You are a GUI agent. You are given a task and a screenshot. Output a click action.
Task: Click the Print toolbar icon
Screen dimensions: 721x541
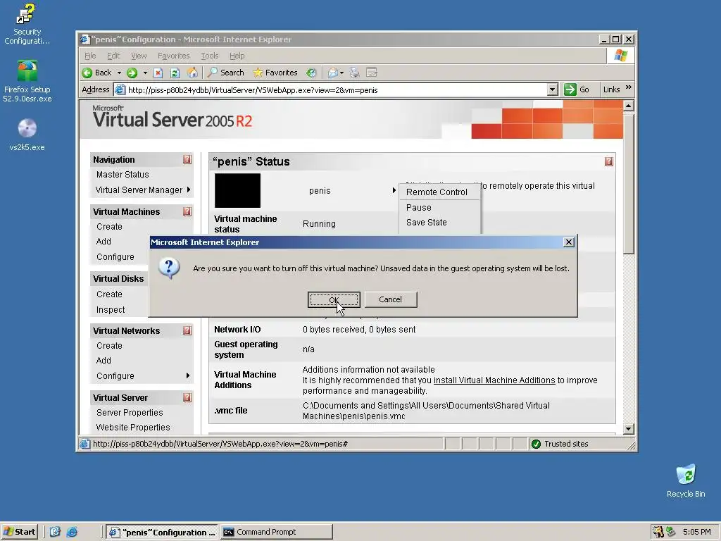[x=355, y=73]
